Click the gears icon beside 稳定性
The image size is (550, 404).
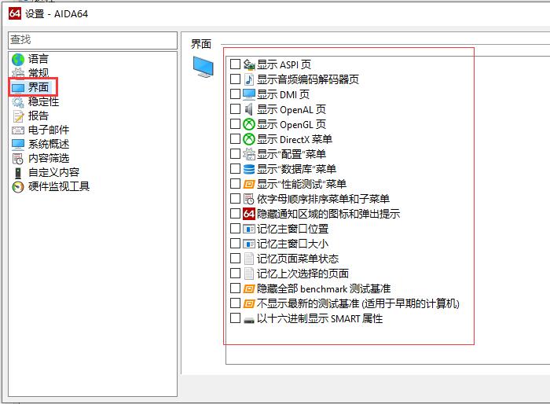point(18,102)
